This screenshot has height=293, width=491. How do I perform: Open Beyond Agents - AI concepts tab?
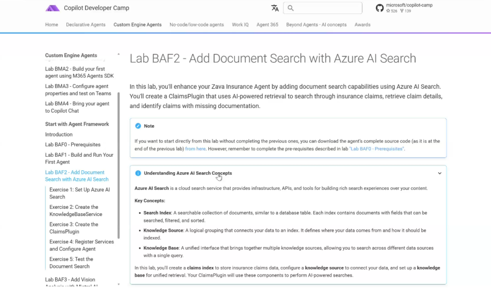click(x=316, y=25)
